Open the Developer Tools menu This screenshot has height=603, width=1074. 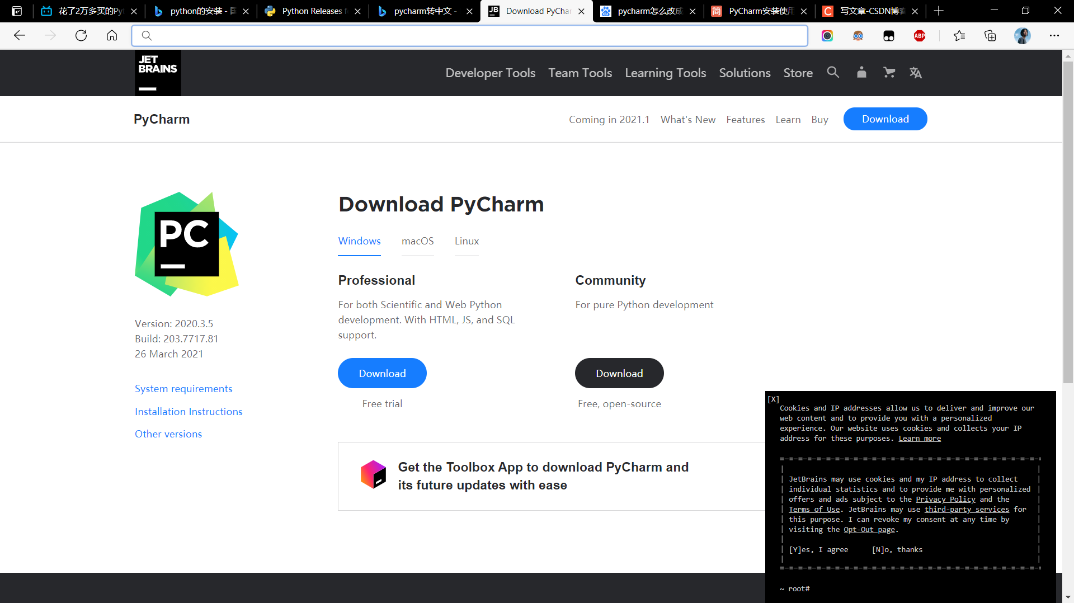(491, 73)
